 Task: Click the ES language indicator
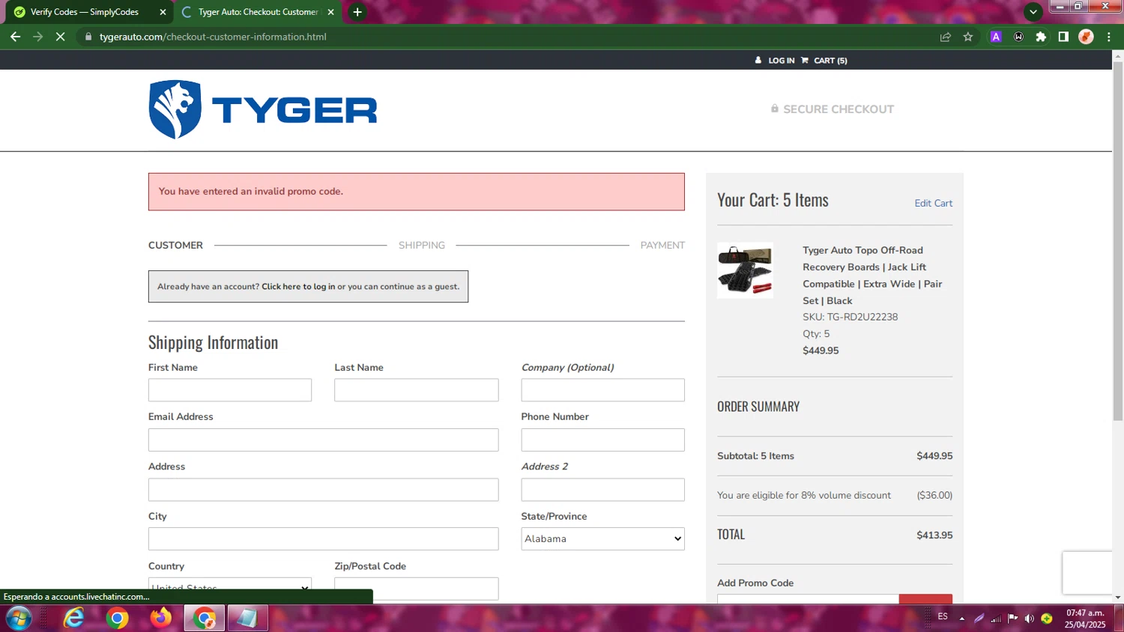pos(943,617)
